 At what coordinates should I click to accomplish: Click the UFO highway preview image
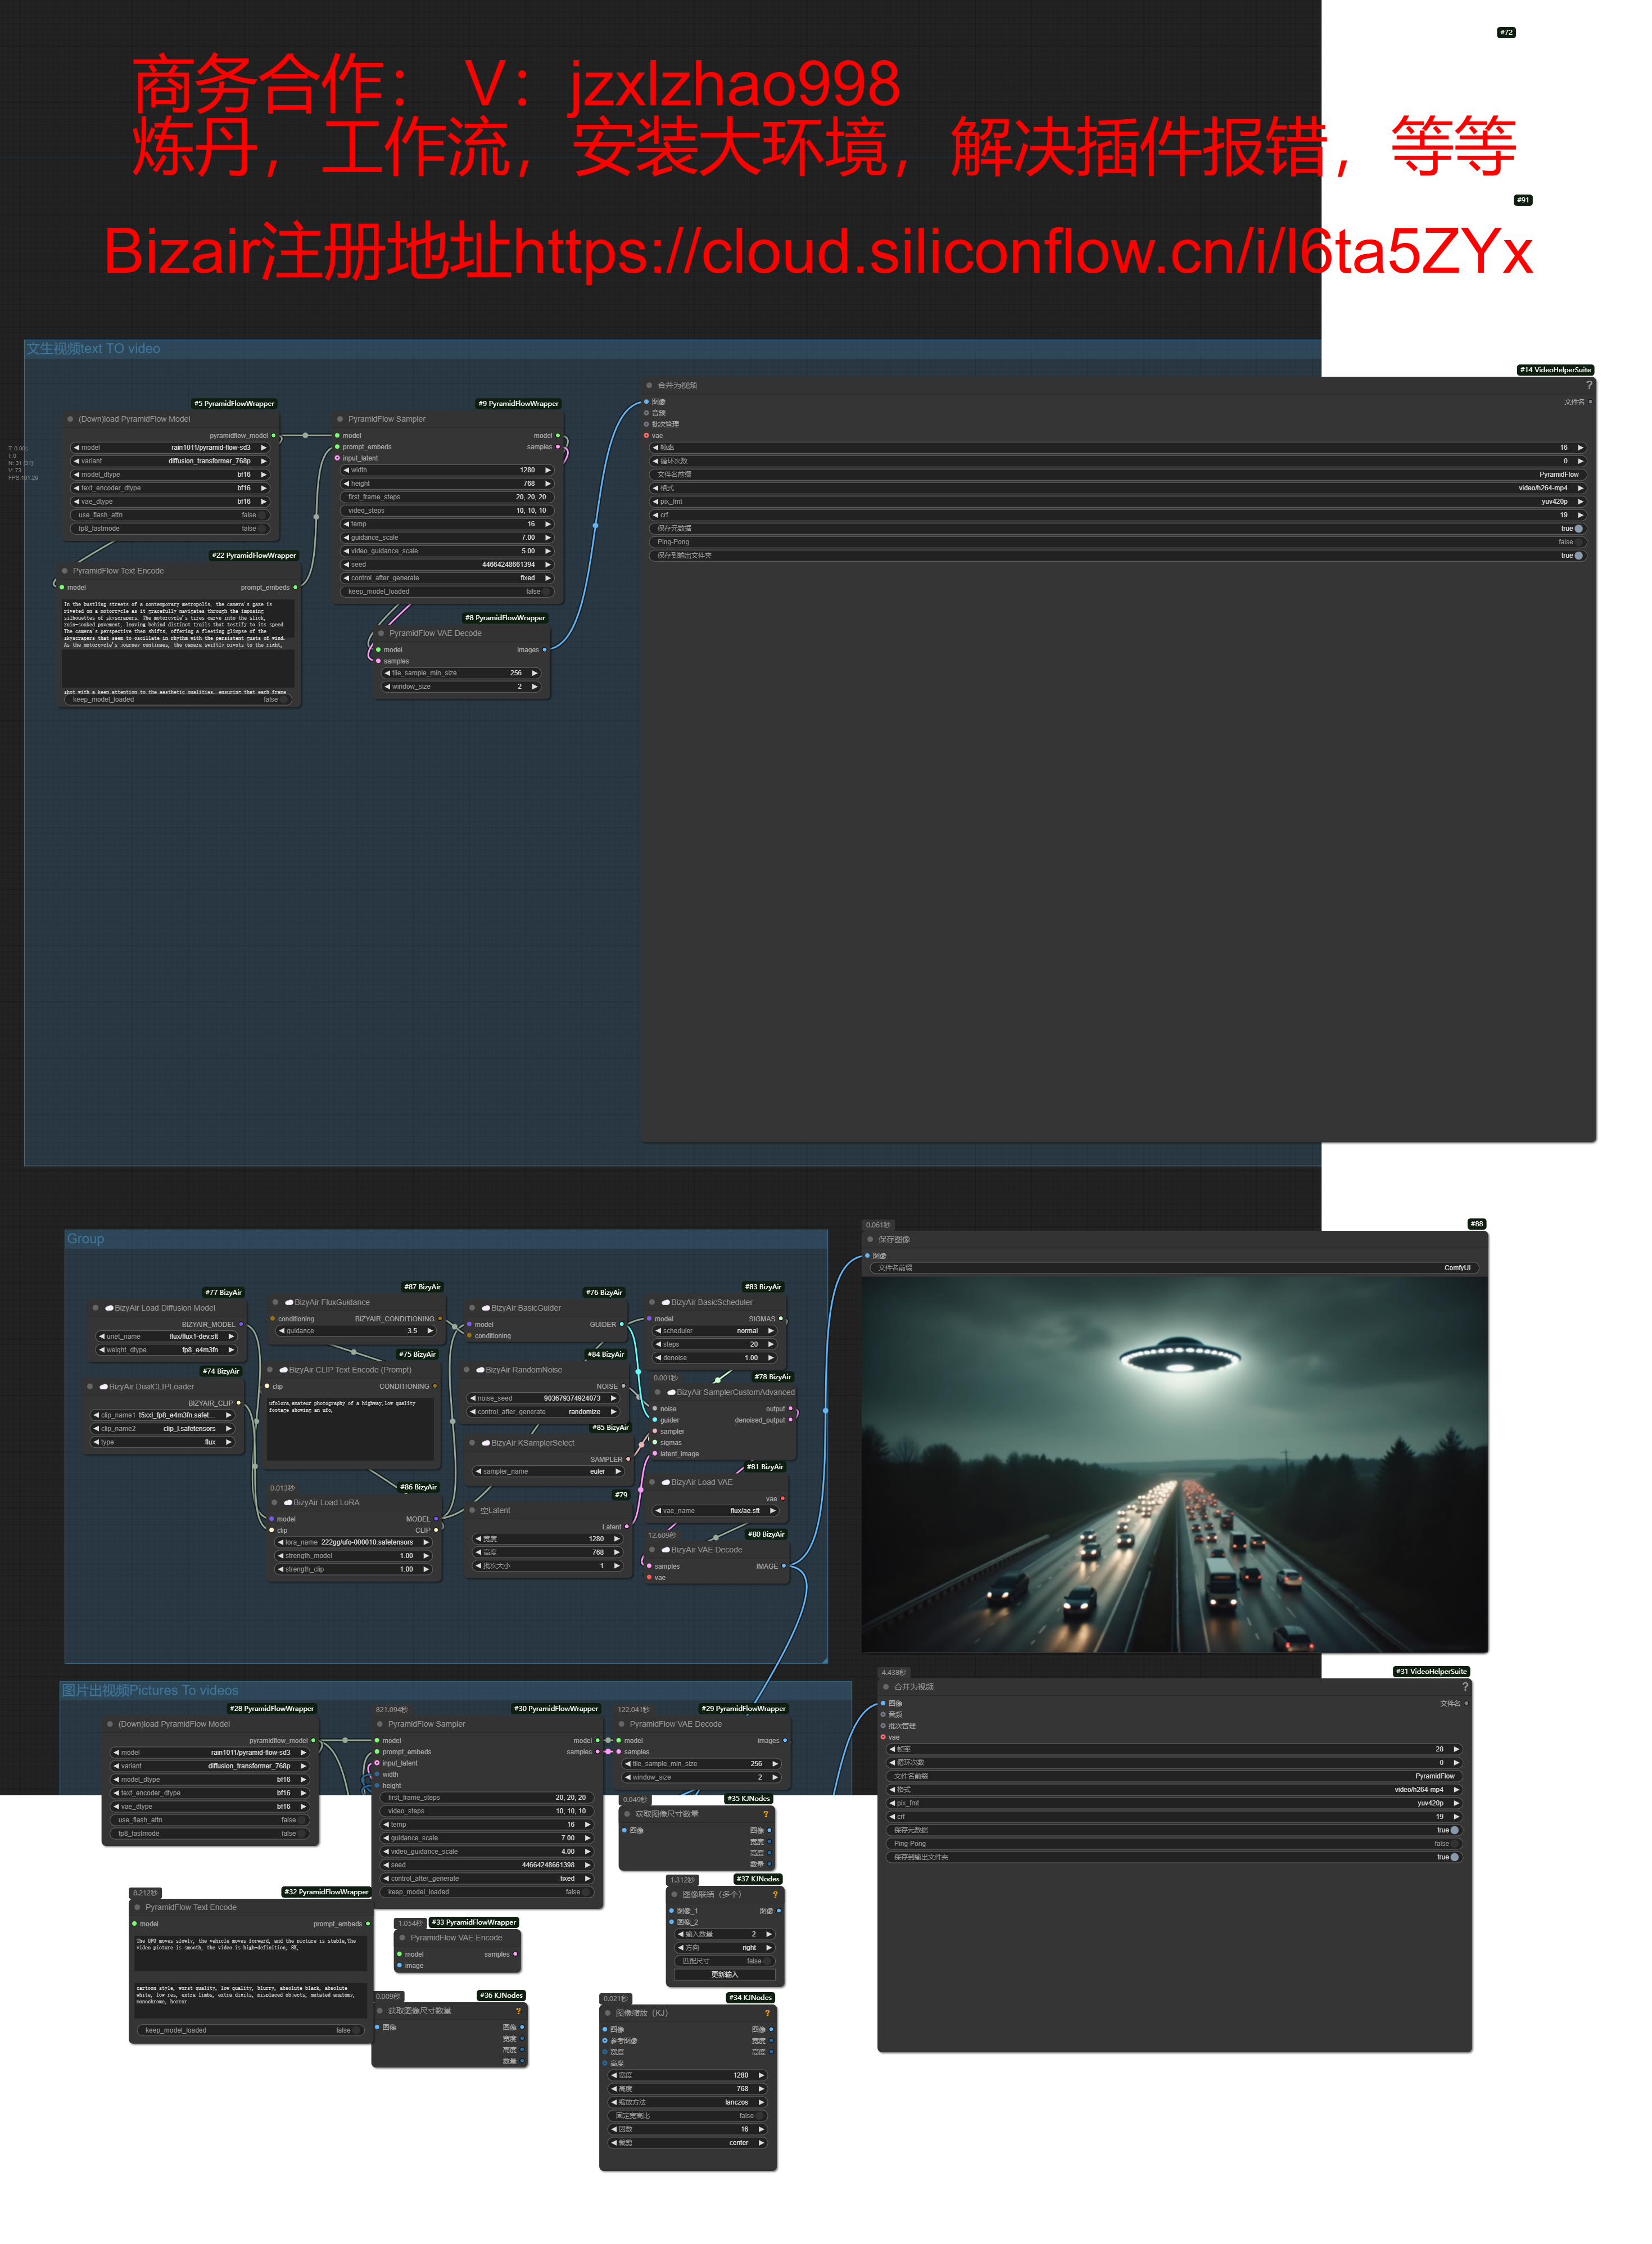1175,1464
